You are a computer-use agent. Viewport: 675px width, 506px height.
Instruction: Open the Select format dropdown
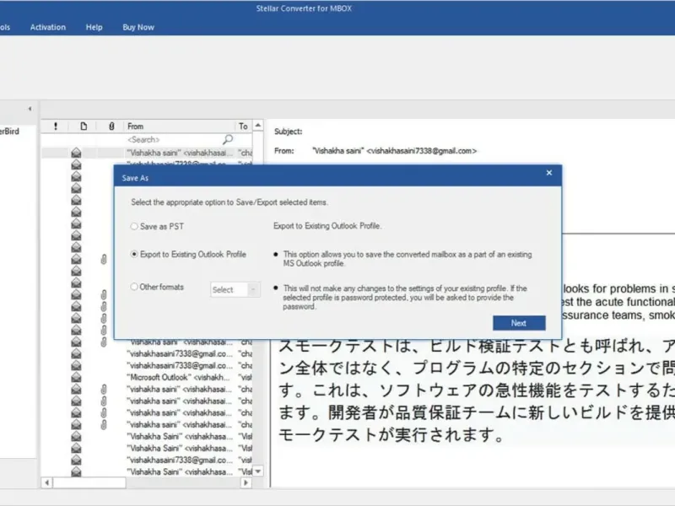235,289
